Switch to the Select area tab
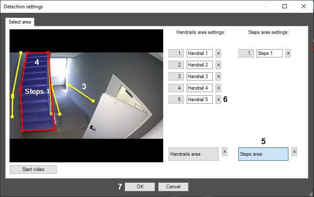 pyautogui.click(x=20, y=22)
